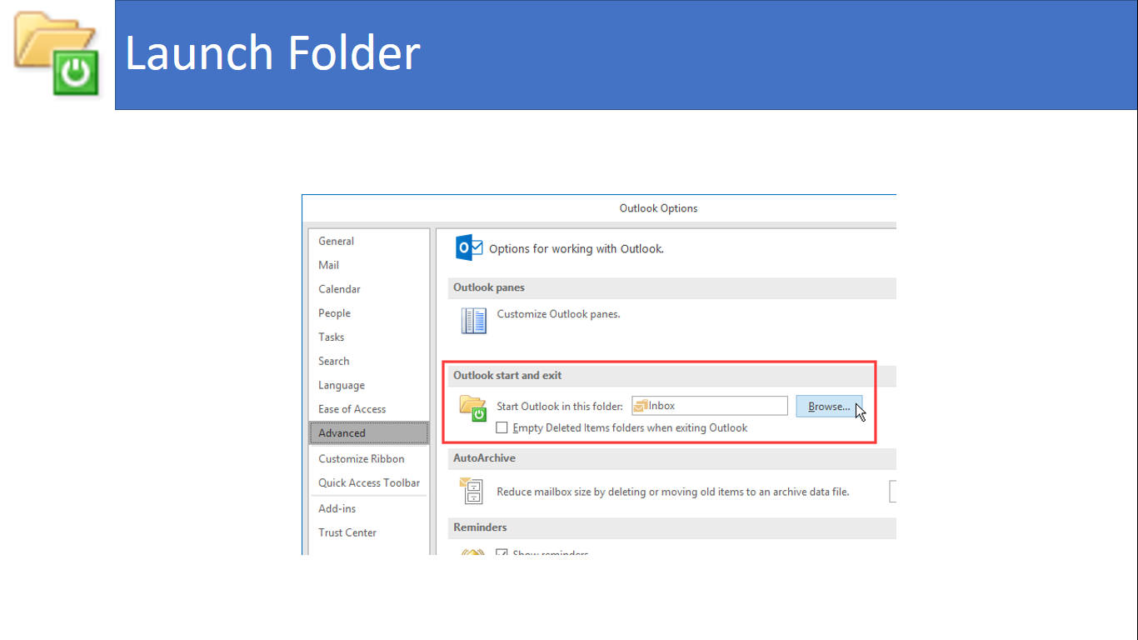Open the Ease of Access category

(x=368, y=409)
